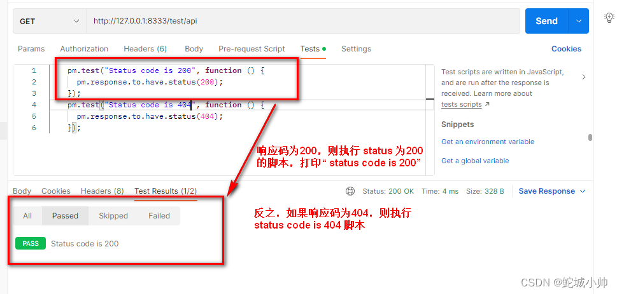Open the response Cookies tab
The image size is (617, 294).
(56, 190)
